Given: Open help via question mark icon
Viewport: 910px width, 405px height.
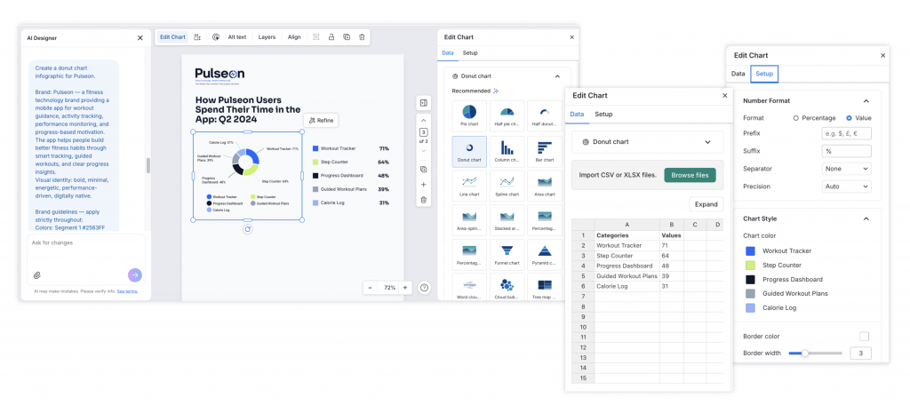Looking at the screenshot, I should (424, 287).
